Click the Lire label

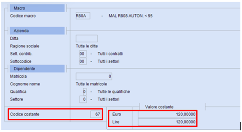point(116,122)
